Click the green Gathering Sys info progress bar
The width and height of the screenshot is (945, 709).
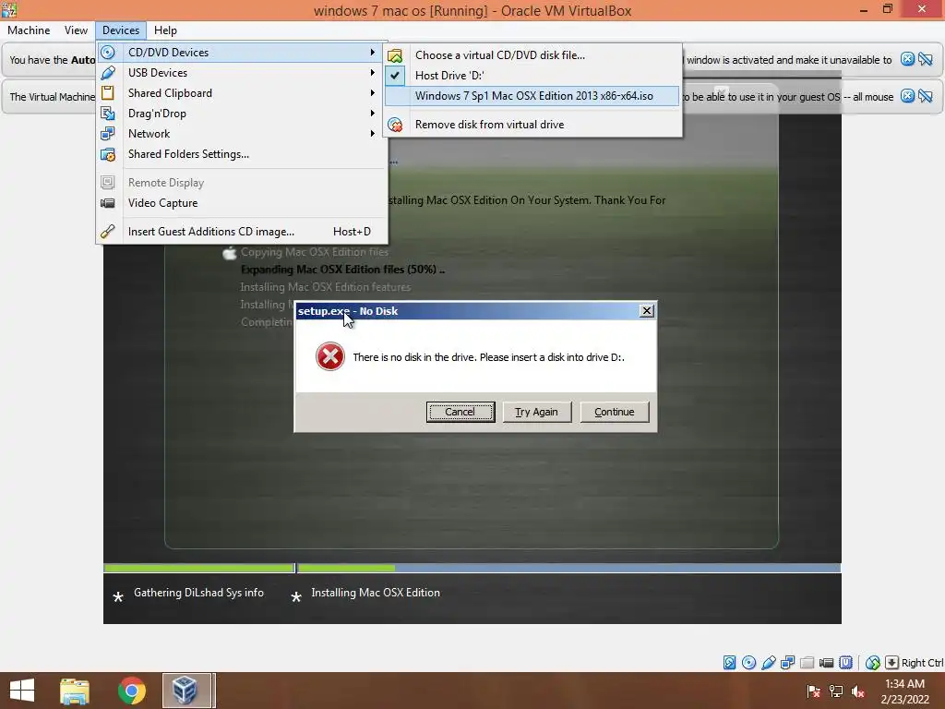point(199,568)
